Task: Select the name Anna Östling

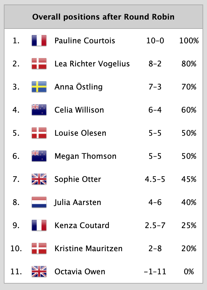Action: pos(79,87)
